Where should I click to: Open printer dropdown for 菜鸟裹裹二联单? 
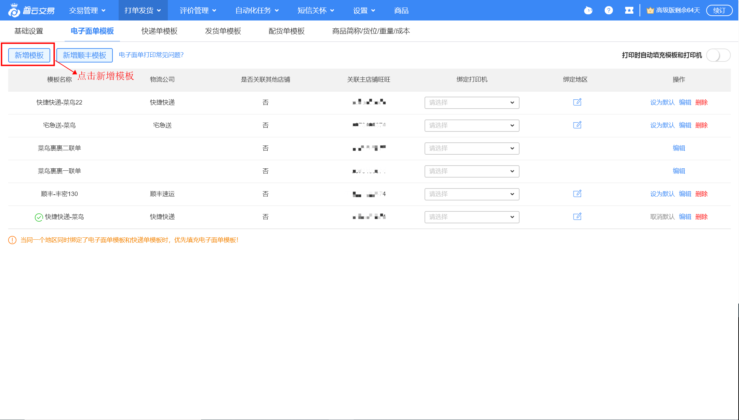coord(472,148)
